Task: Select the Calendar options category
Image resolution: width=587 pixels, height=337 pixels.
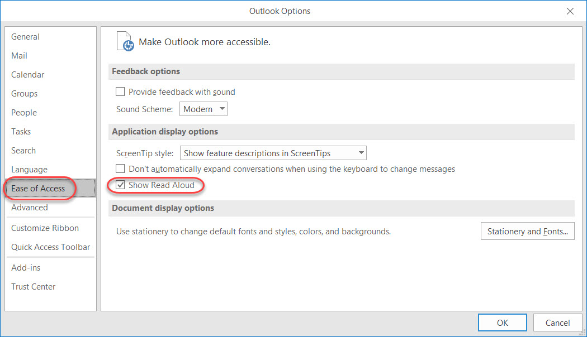Action: coord(27,74)
